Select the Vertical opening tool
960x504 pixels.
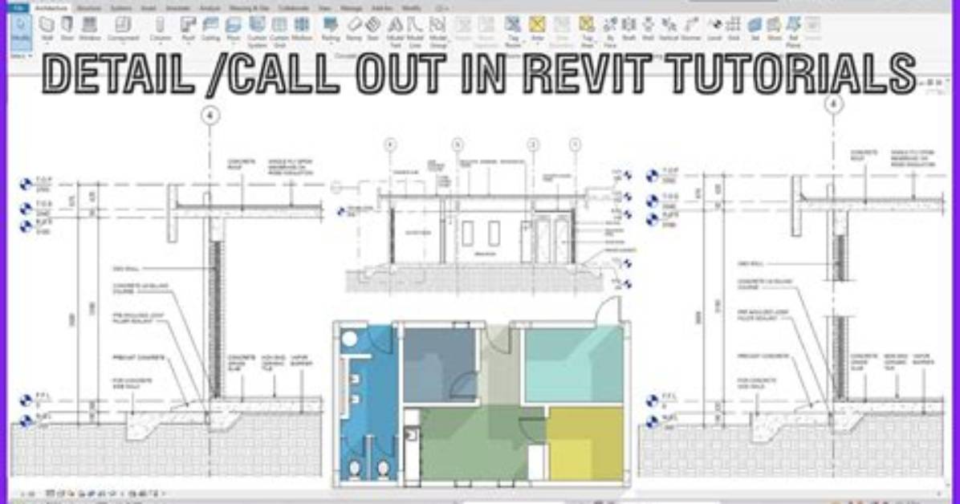tap(669, 28)
